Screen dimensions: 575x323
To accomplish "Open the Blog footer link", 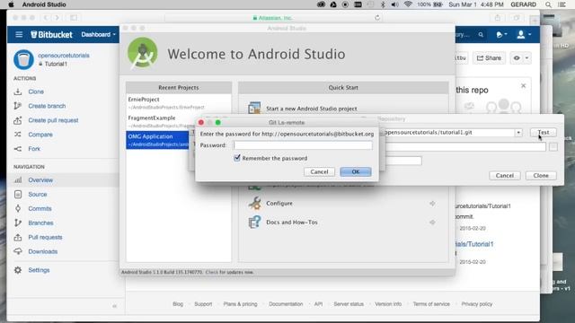I will (178, 304).
